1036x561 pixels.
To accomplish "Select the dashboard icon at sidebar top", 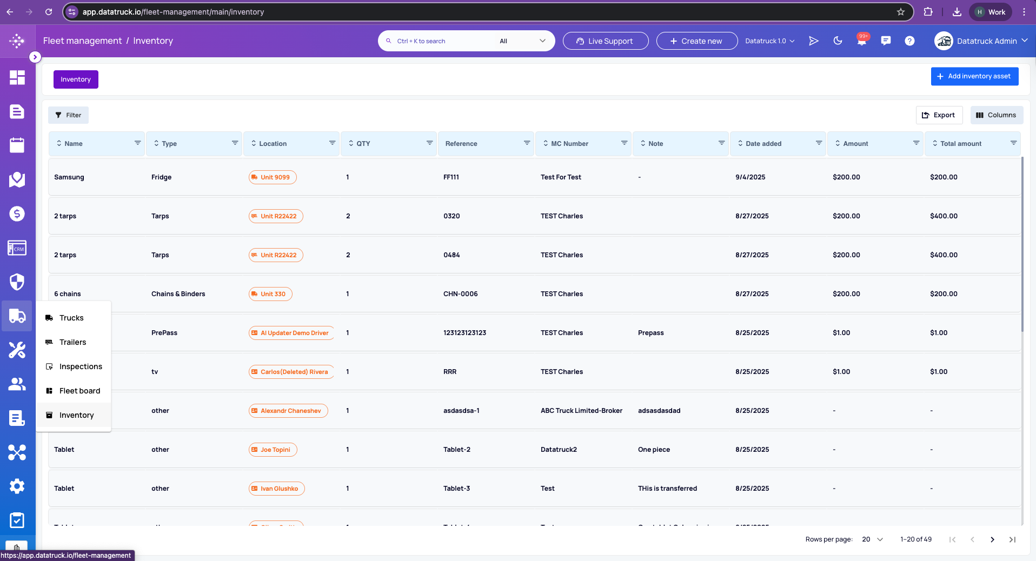I will (x=17, y=78).
